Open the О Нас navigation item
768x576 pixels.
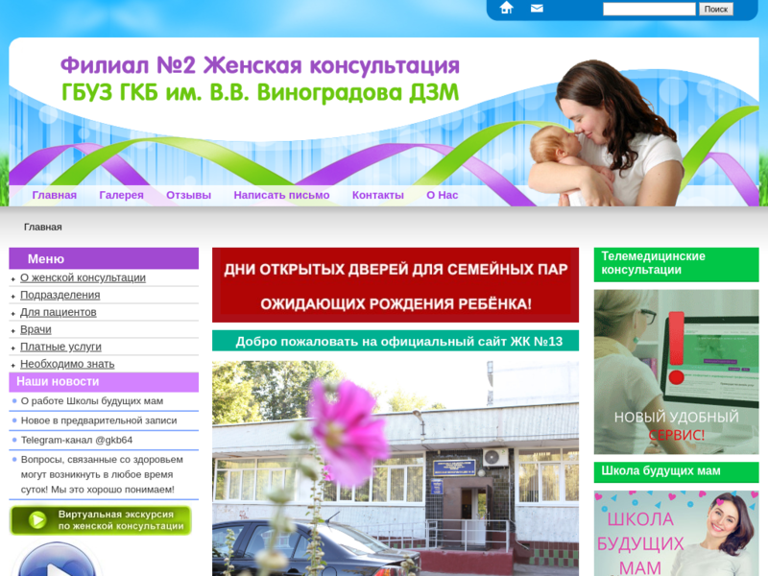point(443,195)
